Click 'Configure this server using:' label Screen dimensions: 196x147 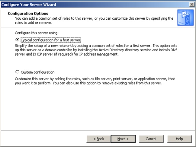pos(37,33)
